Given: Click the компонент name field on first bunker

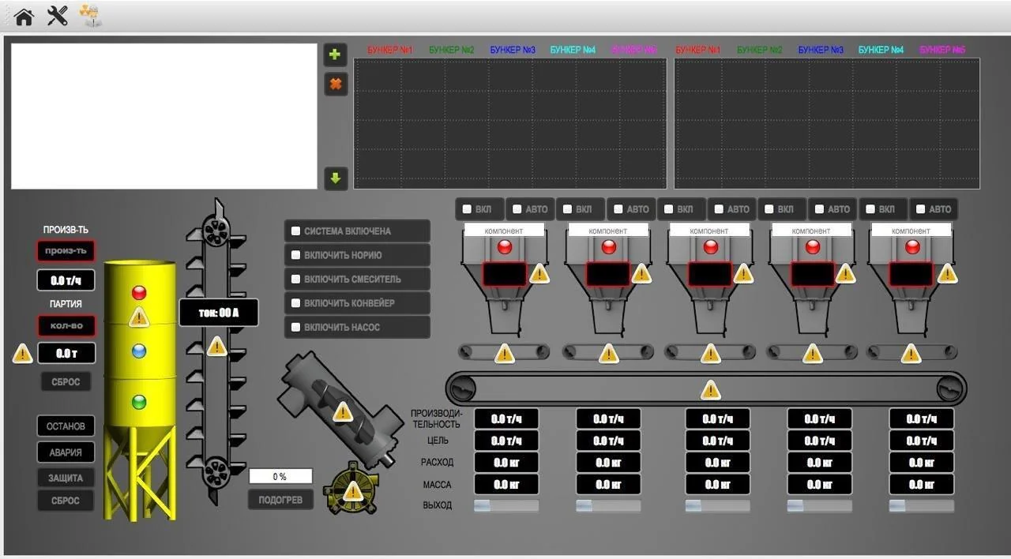Looking at the screenshot, I should point(503,230).
